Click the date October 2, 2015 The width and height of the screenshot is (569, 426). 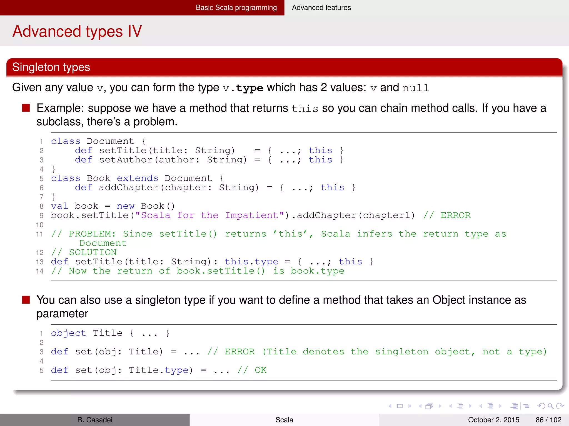[494, 420]
